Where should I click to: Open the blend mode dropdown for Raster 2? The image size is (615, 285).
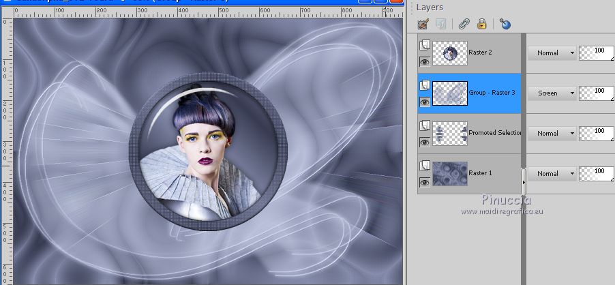point(552,52)
